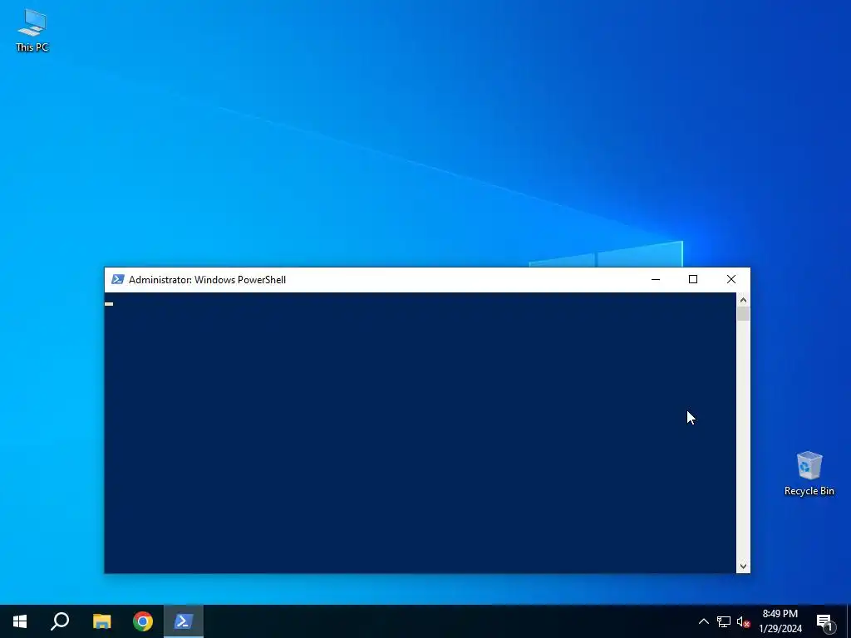This screenshot has width=851, height=638.
Task: Launch Google Chrome from the taskbar
Action: pyautogui.click(x=143, y=621)
